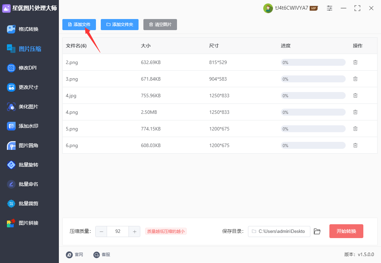Select the 3.png file name
381x263 pixels.
tap(72, 79)
